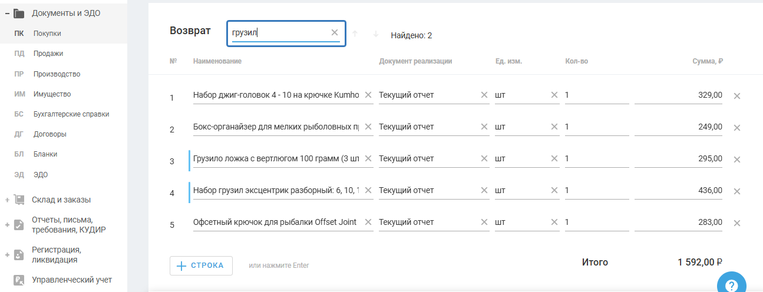Screen dimensions: 763x292
Task: Clear 'Текущий отчет' in row 4
Action: click(484, 190)
